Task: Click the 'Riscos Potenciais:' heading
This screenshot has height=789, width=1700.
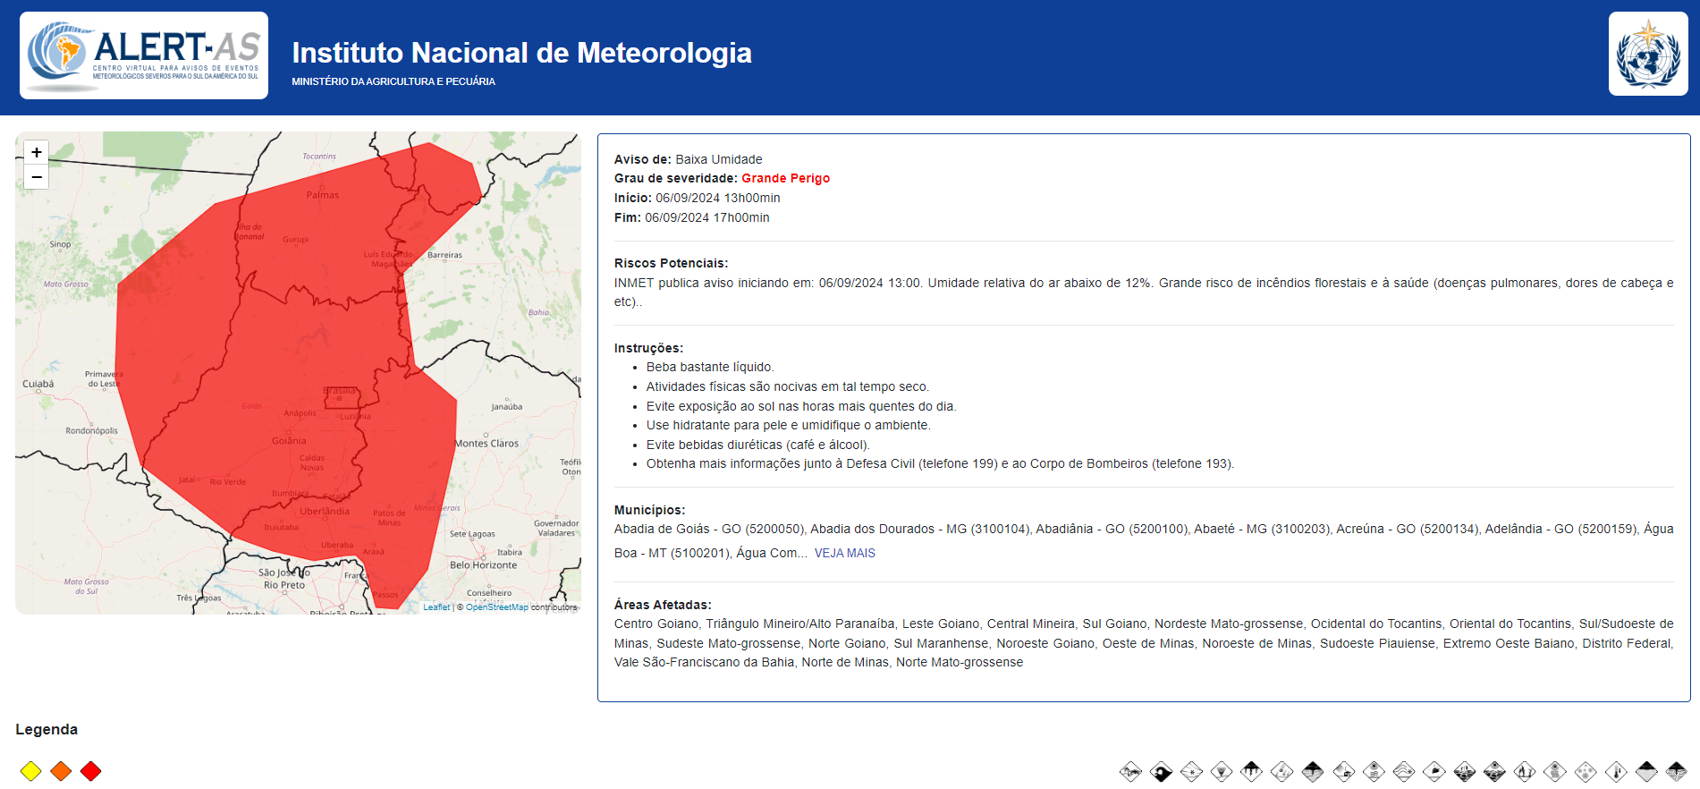Action: click(671, 263)
